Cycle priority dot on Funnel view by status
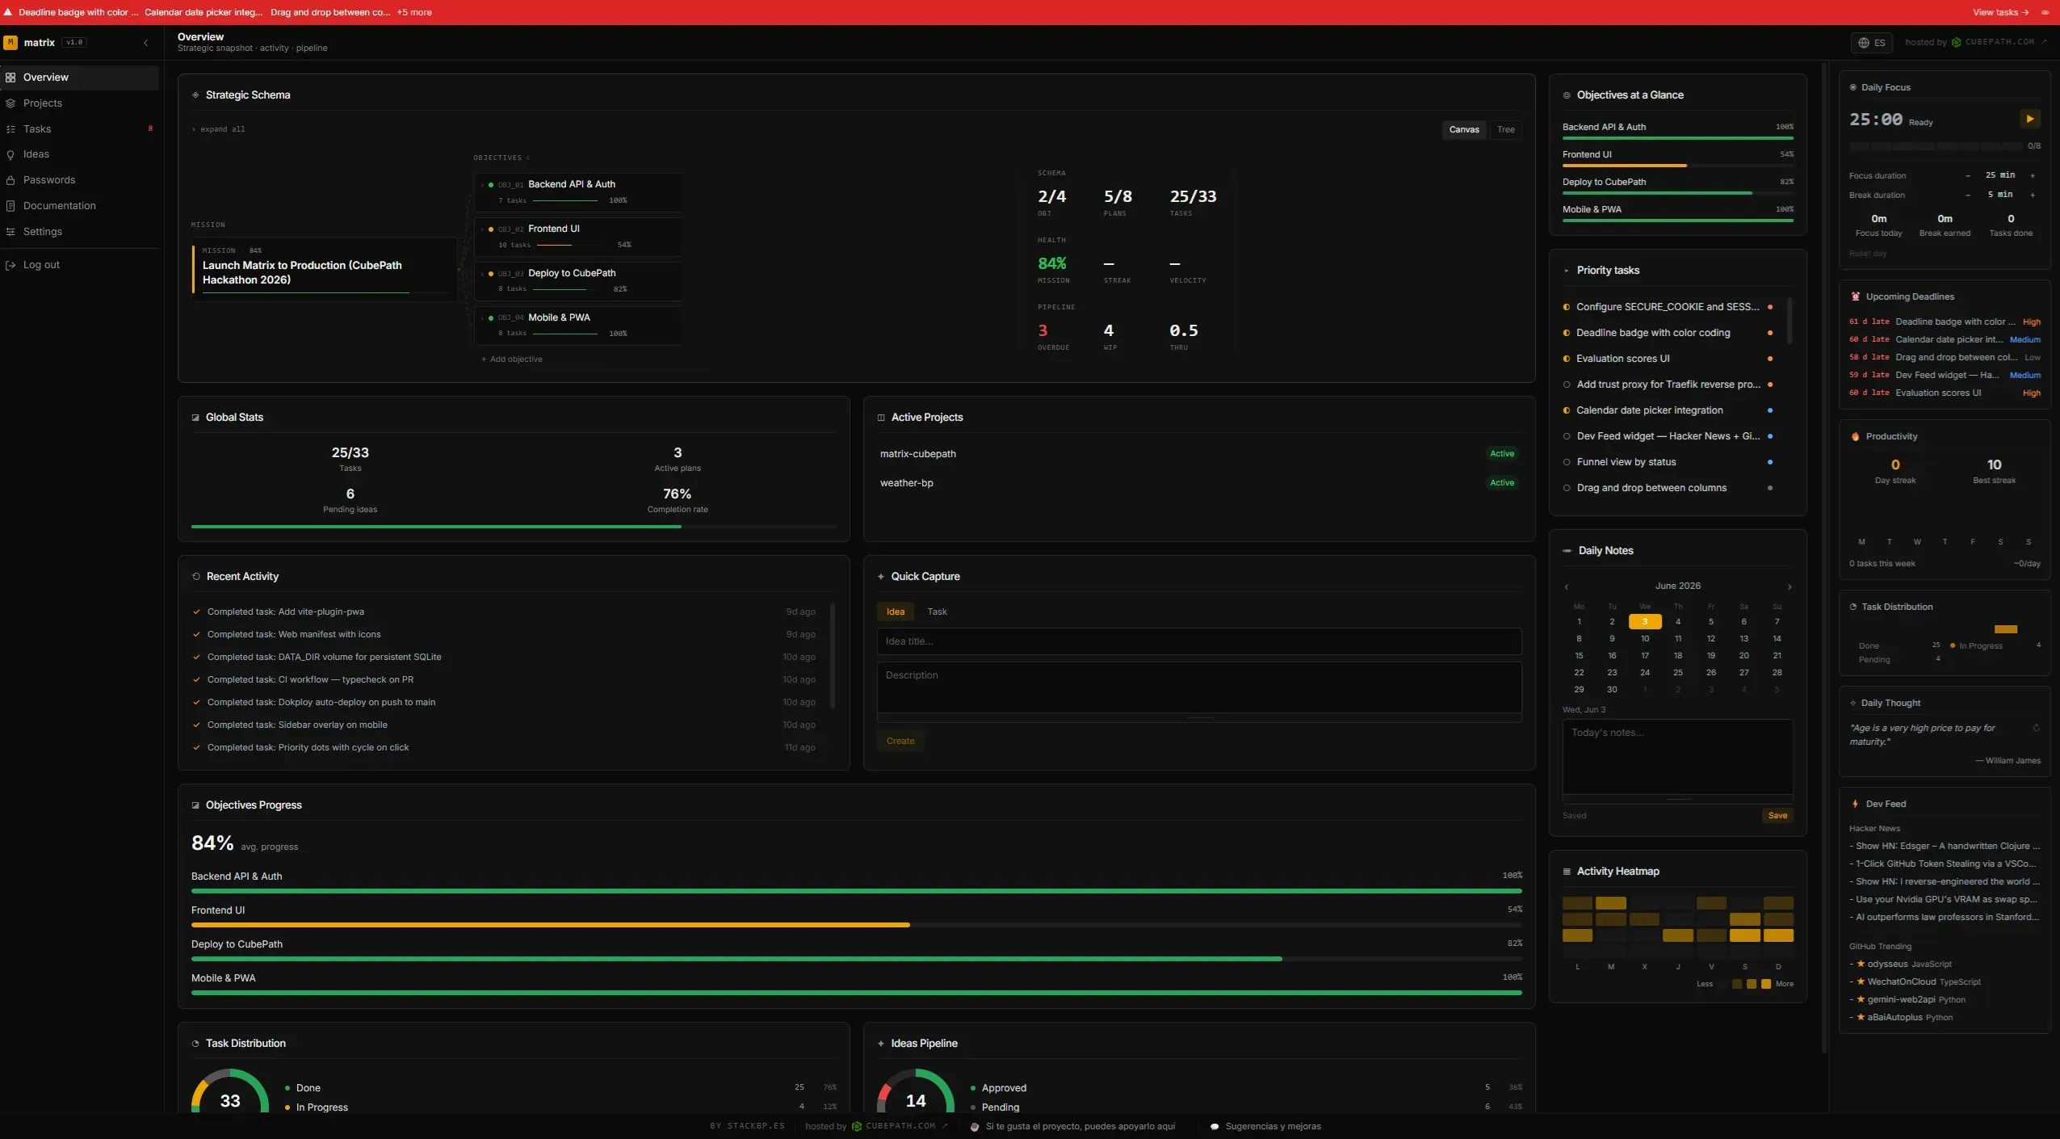The image size is (2060, 1139). [x=1770, y=462]
